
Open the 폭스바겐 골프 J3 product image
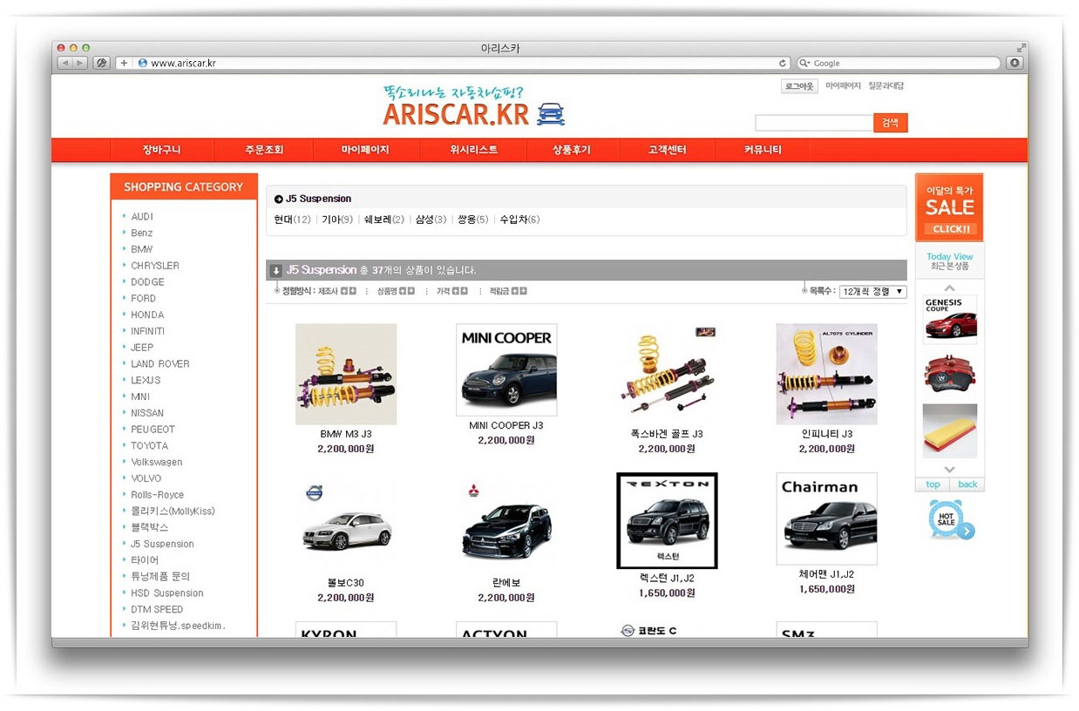pos(667,374)
